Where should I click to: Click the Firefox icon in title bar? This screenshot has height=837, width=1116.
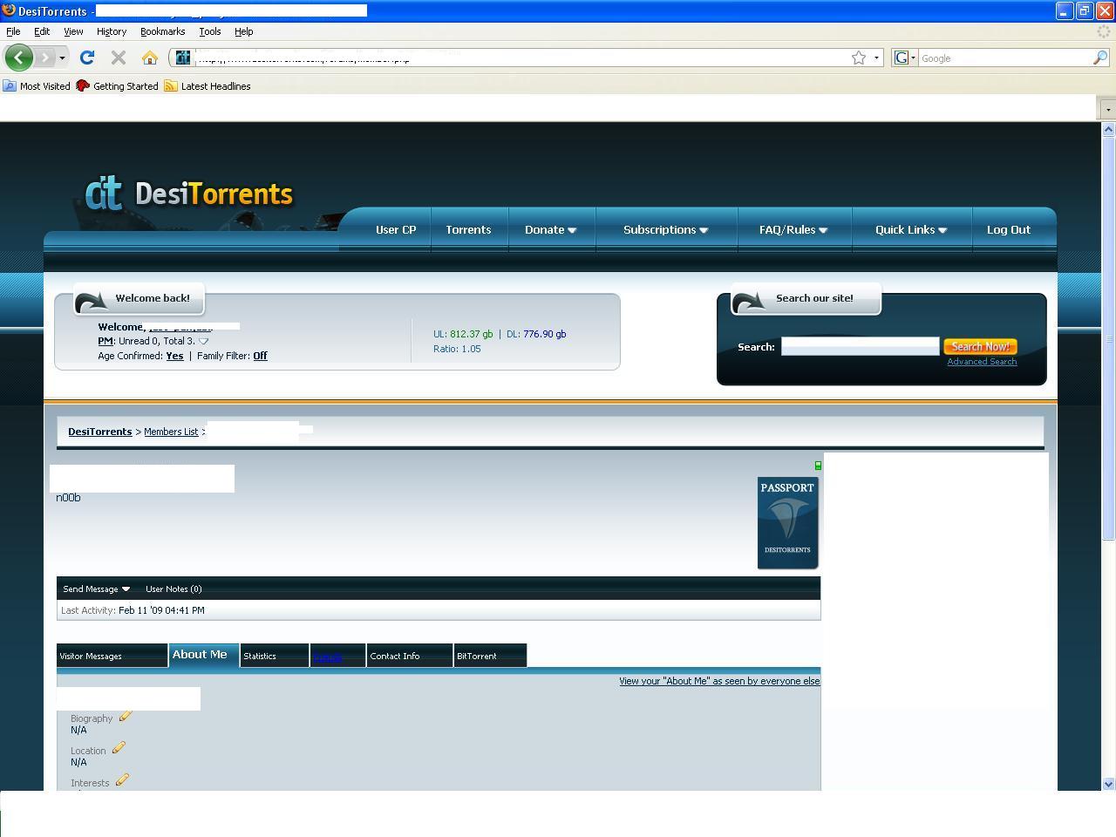pyautogui.click(x=9, y=10)
